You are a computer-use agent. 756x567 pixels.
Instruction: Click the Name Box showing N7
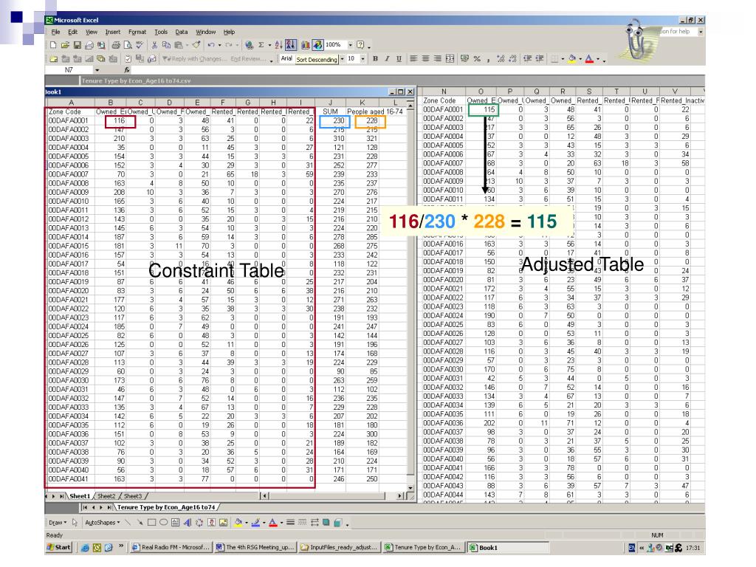69,70
